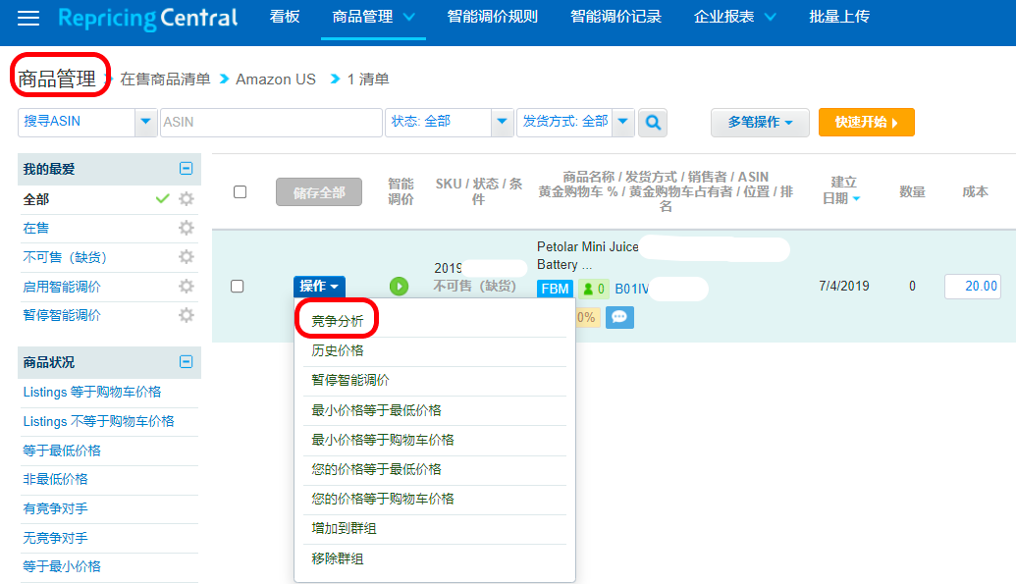Screen dimensions: 1016x584
Task: Click the ASIN search text field
Action: (x=271, y=122)
